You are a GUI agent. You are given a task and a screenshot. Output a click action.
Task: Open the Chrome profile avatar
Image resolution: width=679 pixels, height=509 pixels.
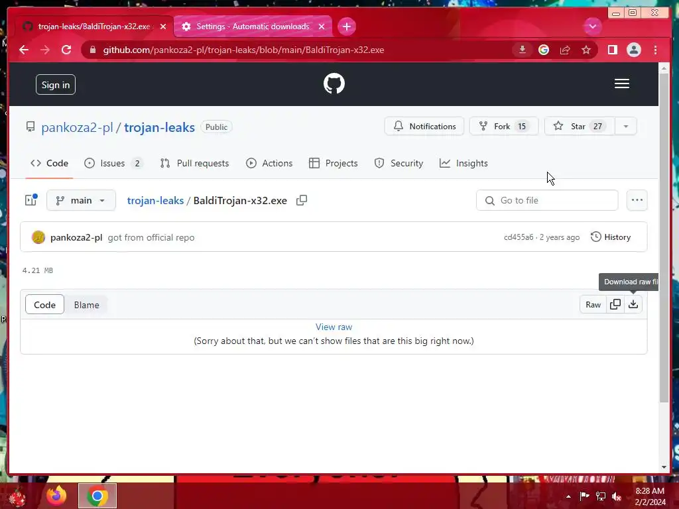[633, 50]
